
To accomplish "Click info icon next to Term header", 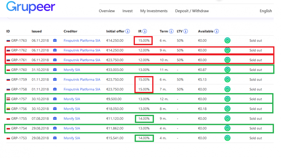I will coord(171,31).
